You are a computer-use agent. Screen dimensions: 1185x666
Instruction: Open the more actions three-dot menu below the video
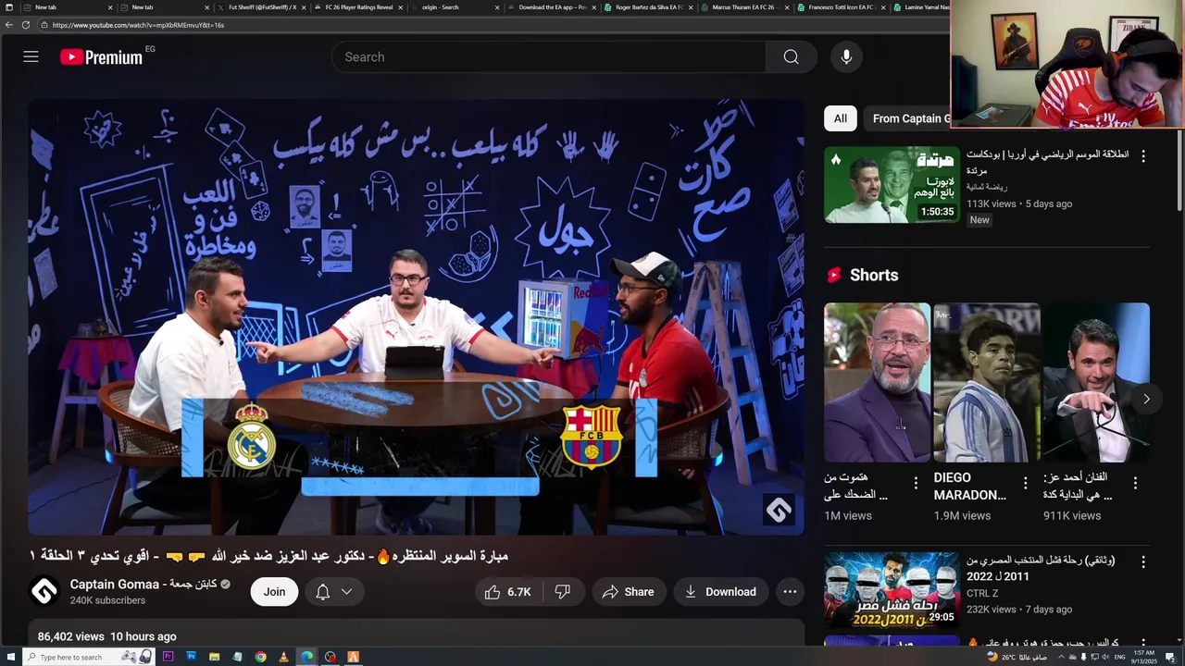[x=790, y=592]
